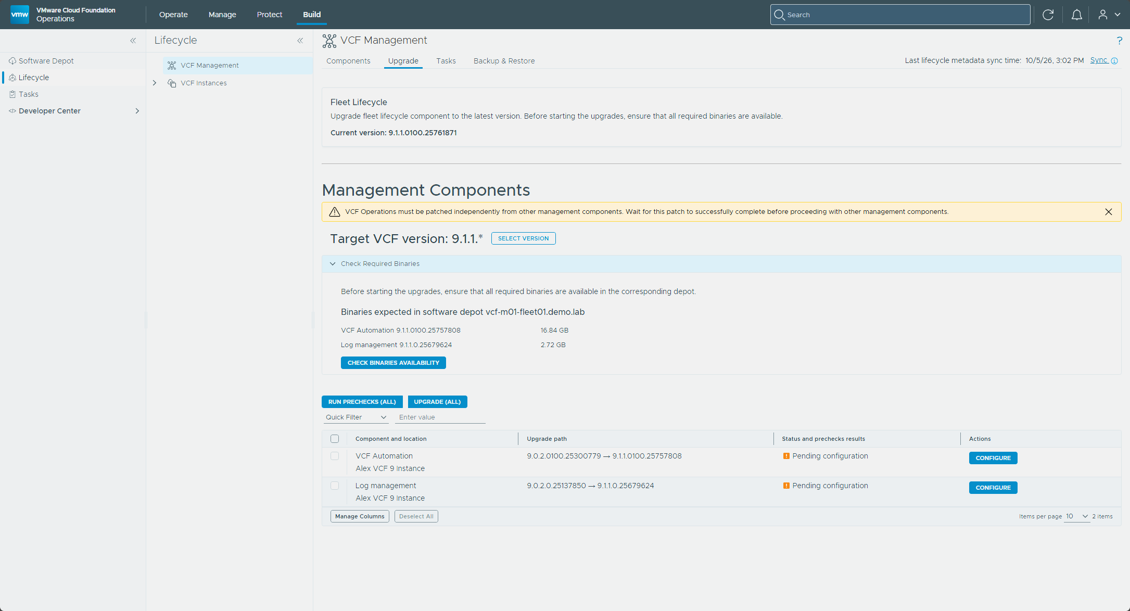
Task: Open the Operate menu
Action: 173,15
